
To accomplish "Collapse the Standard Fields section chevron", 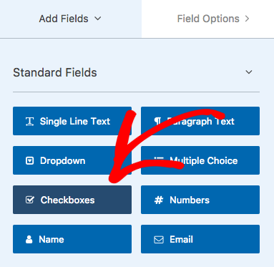I will 249,72.
